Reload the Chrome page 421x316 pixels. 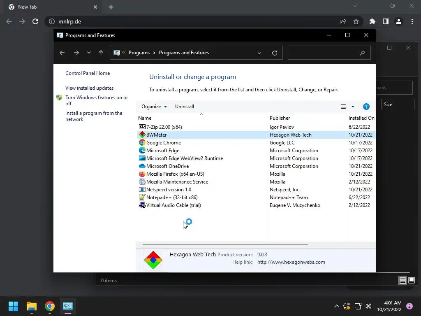click(35, 21)
